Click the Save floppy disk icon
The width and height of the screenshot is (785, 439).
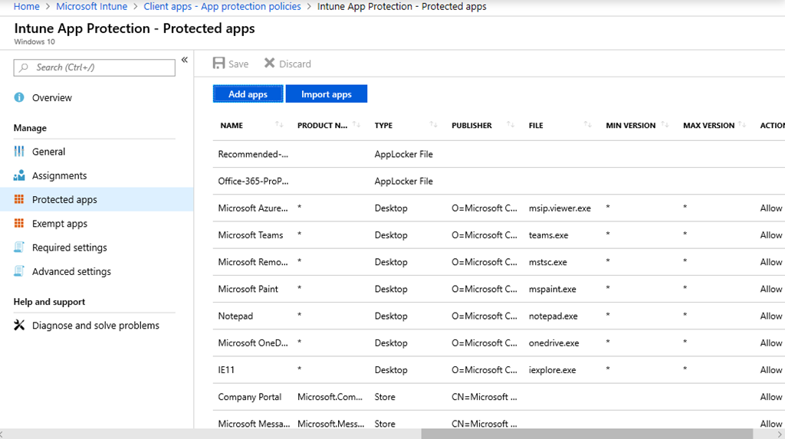click(x=219, y=64)
